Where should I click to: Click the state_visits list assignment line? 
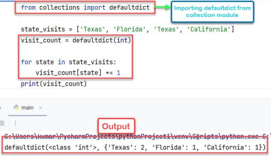click(x=127, y=29)
